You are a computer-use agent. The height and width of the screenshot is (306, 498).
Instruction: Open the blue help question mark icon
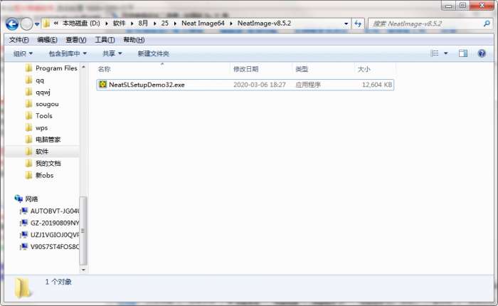[482, 53]
